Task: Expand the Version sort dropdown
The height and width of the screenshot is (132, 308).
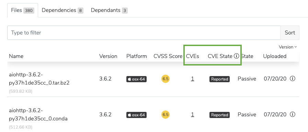Action: click(288, 47)
